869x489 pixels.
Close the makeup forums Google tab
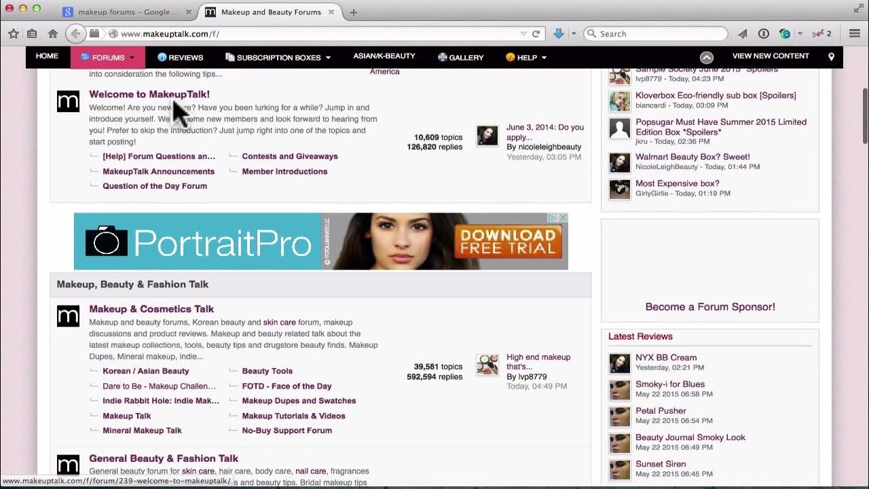(189, 12)
